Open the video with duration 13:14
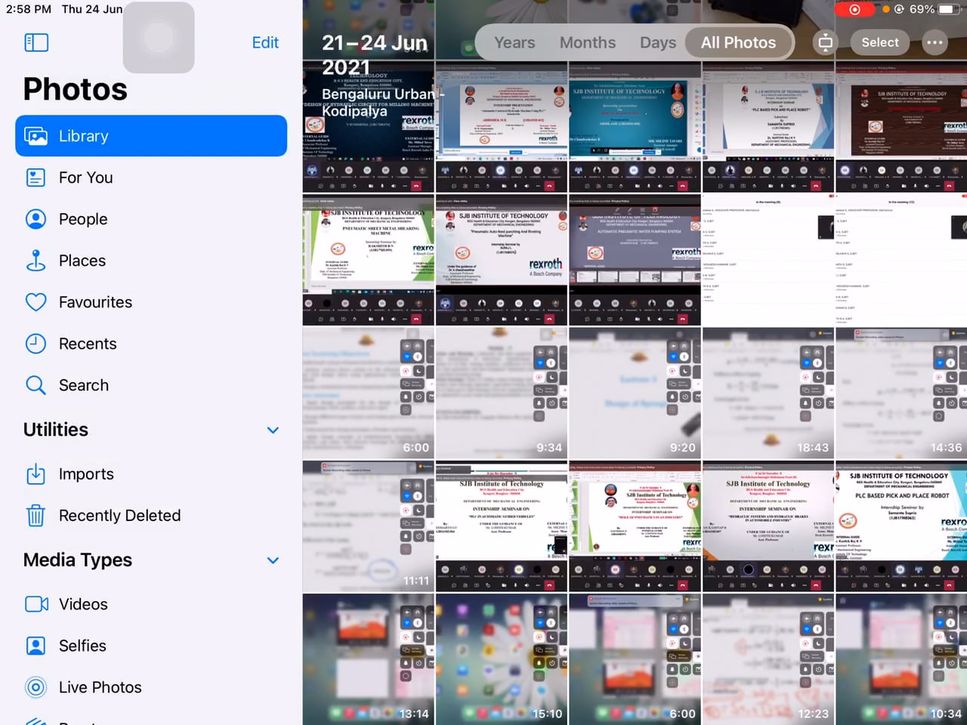 tap(368, 659)
